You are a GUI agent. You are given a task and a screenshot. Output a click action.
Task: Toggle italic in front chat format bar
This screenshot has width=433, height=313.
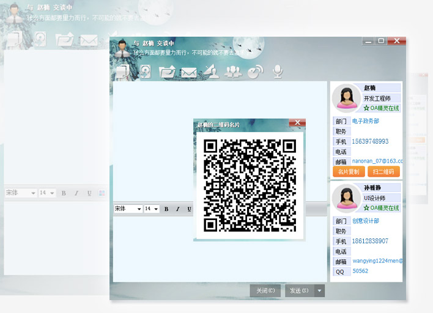tap(177, 209)
